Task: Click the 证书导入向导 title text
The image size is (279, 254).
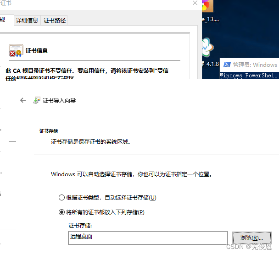Action: coord(59,101)
